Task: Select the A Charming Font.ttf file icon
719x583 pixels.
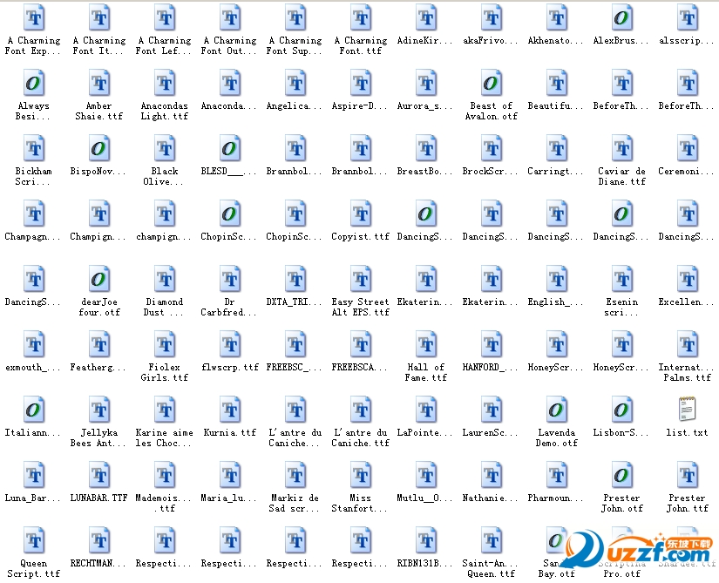Action: click(x=361, y=17)
